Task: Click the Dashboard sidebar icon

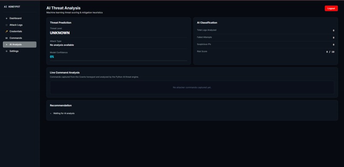Action: pyautogui.click(x=6, y=18)
